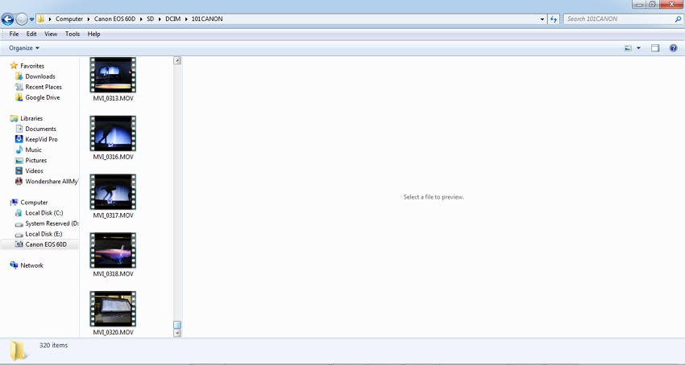Open the Organize dropdown
Viewport: 685px width, 365px height.
(x=24, y=48)
